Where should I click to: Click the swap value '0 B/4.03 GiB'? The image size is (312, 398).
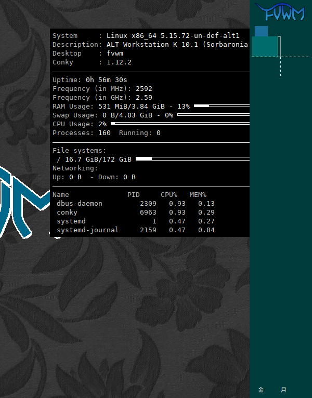coord(127,115)
